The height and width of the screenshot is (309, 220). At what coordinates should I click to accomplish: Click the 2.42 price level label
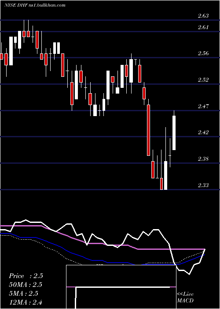(x=203, y=132)
